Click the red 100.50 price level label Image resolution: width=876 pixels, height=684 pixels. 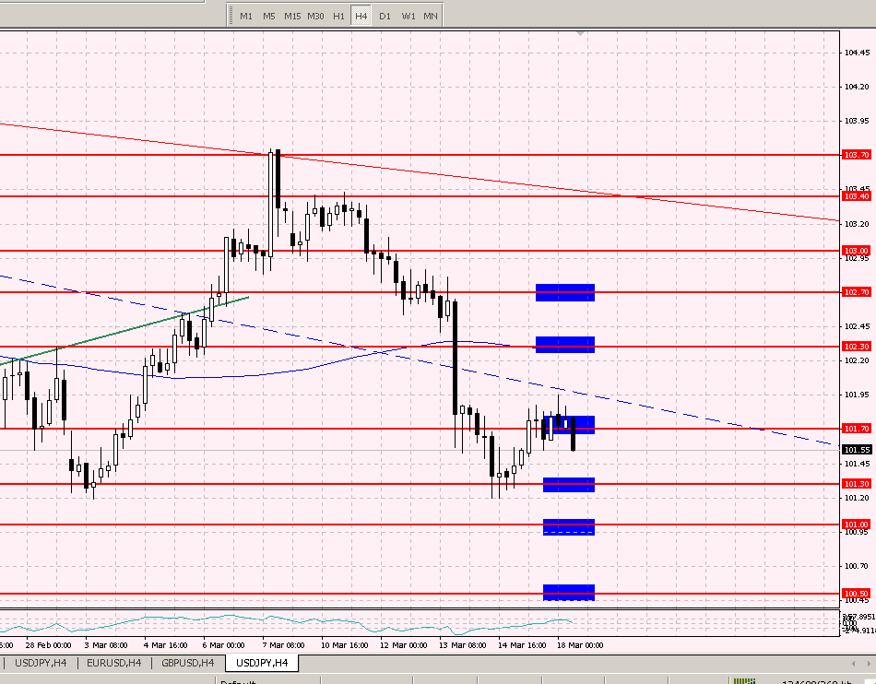(856, 594)
